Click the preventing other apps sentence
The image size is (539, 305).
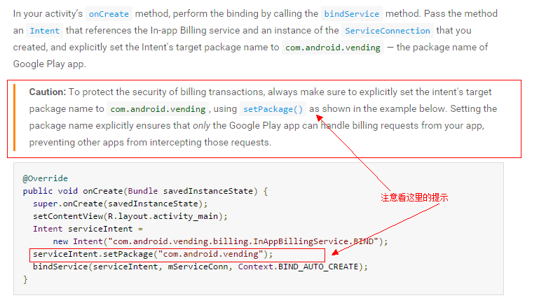[x=150, y=143]
